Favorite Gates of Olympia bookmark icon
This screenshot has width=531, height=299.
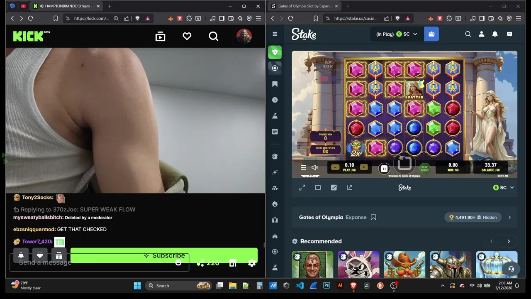pyautogui.click(x=373, y=217)
